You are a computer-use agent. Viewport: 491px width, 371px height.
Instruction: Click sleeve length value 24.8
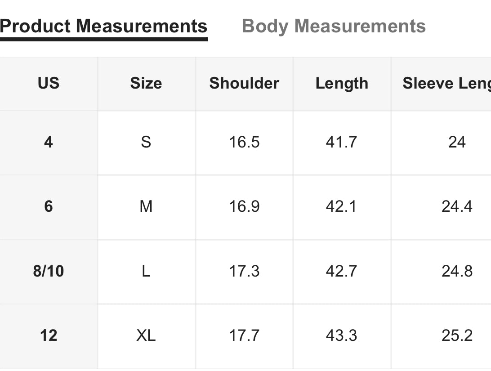(x=457, y=271)
